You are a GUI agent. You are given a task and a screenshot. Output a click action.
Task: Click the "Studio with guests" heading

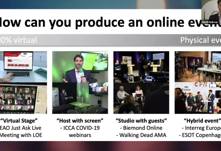pyautogui.click(x=141, y=121)
